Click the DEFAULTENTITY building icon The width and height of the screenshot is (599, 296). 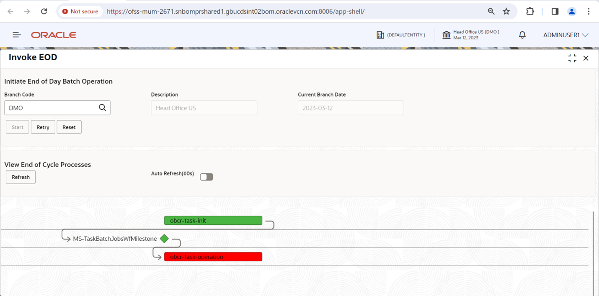380,35
